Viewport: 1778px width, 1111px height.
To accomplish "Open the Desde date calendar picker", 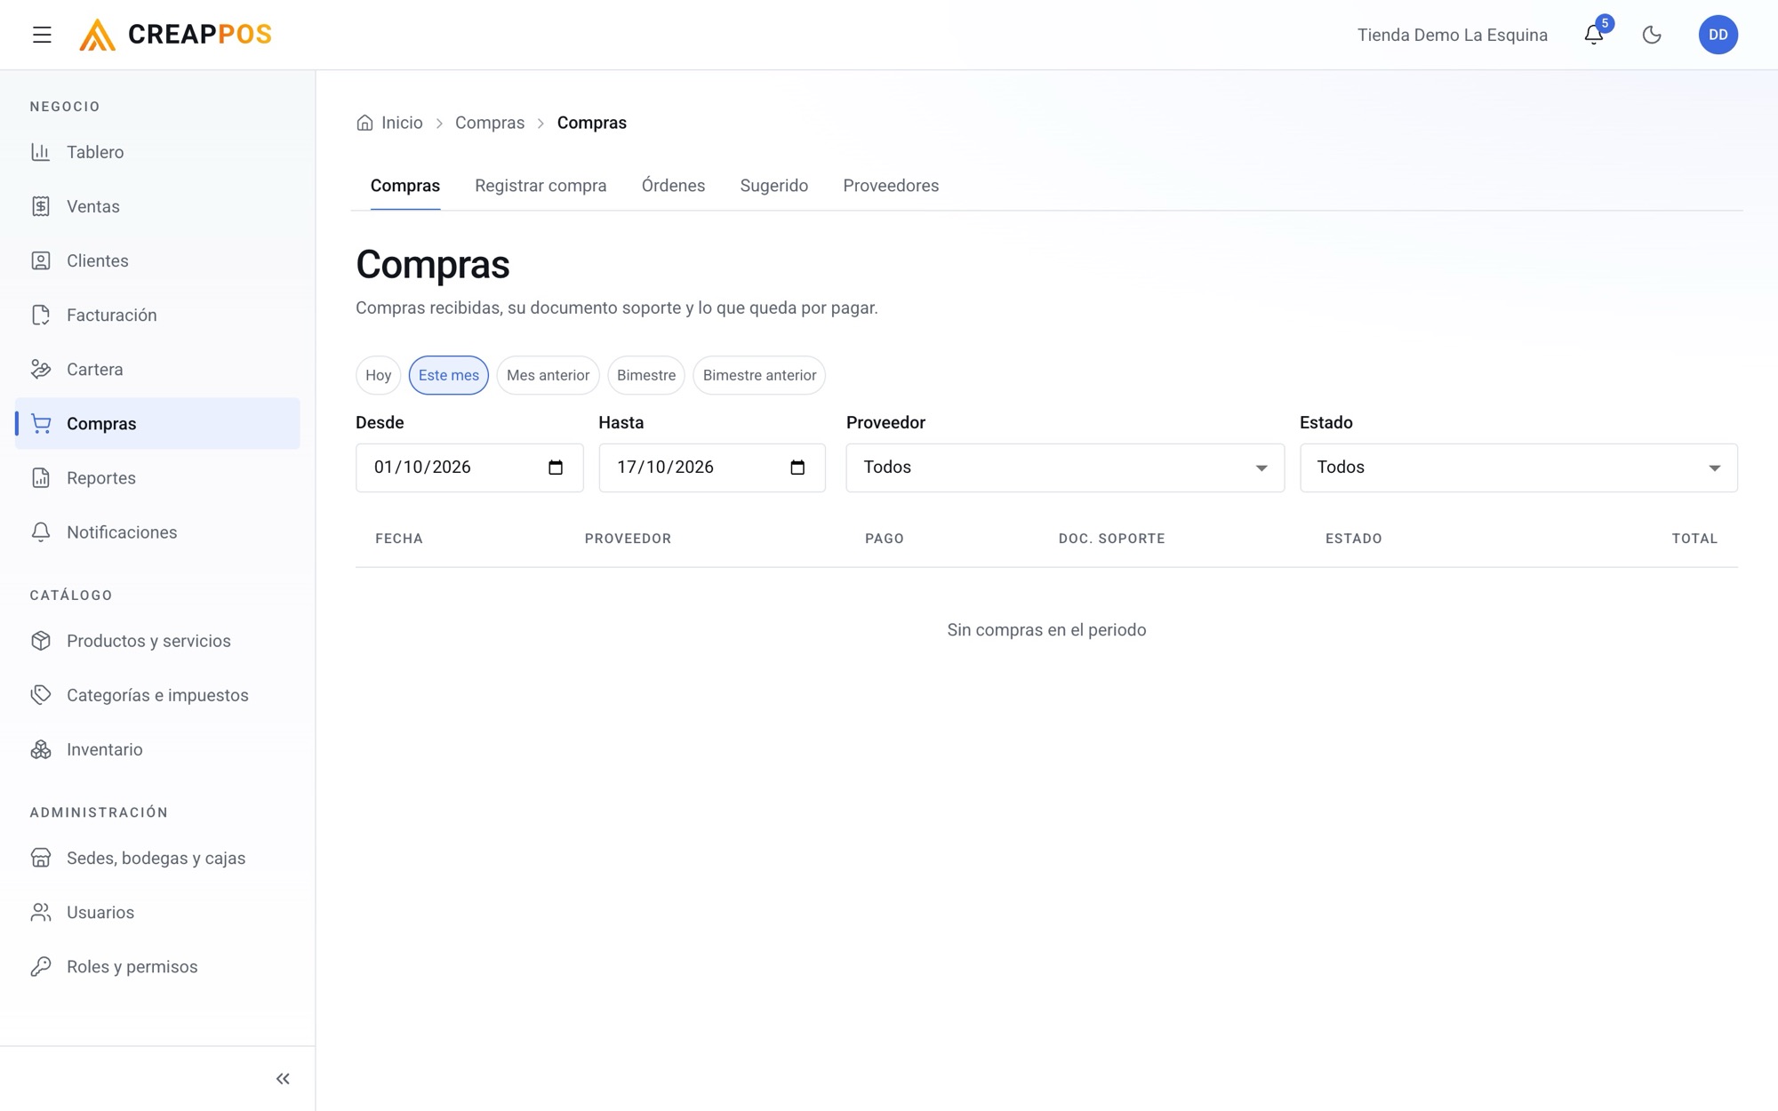I will (556, 468).
